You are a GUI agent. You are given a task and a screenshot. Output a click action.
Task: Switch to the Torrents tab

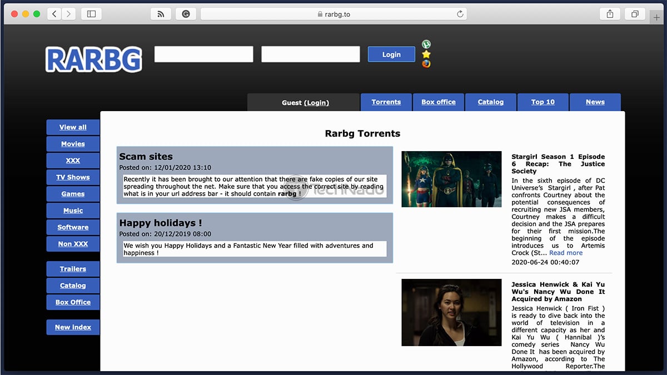click(x=386, y=102)
